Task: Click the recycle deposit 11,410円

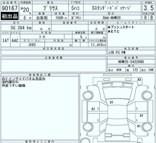Action: click(x=98, y=45)
